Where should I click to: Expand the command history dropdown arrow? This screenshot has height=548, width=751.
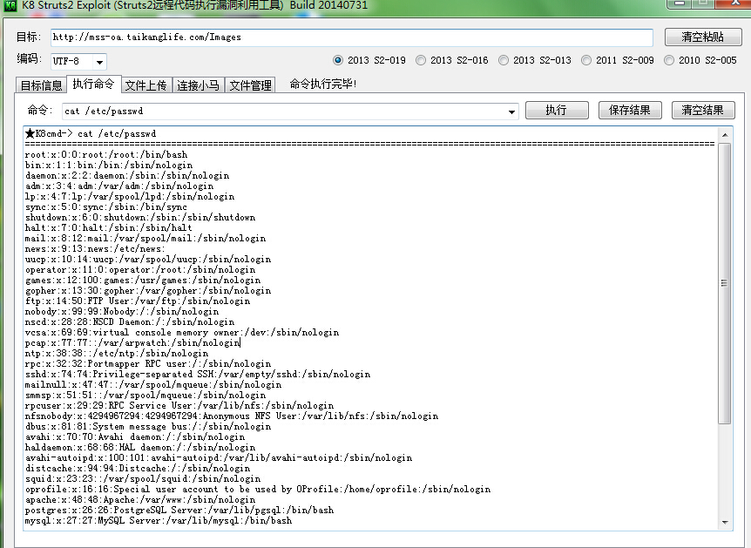(511, 112)
